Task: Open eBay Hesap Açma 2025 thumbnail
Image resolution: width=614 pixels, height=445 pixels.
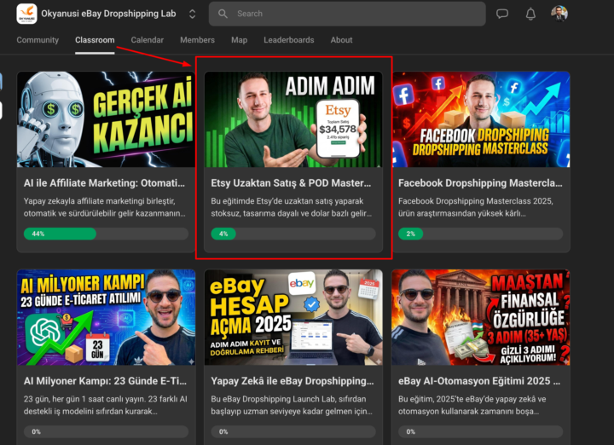Action: [x=293, y=317]
